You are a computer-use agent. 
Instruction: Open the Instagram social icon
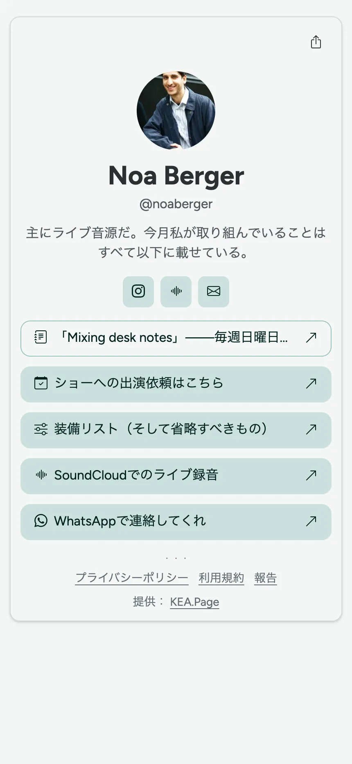(x=138, y=291)
